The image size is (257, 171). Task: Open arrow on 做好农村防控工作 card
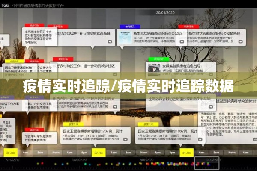115,74
